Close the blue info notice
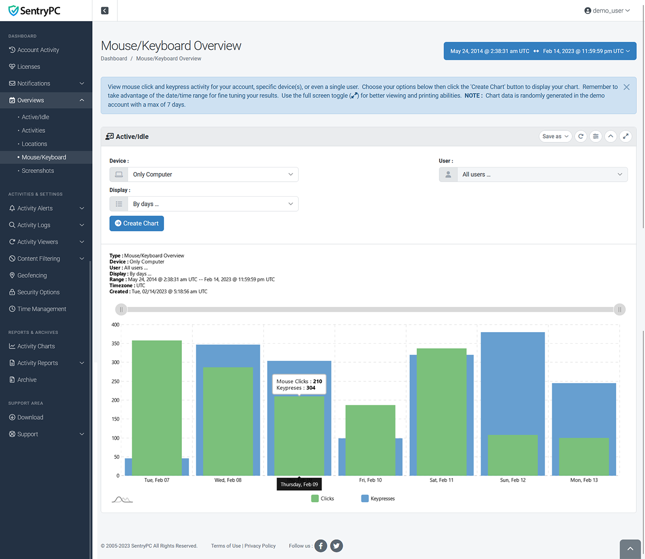The width and height of the screenshot is (645, 559). coord(626,87)
